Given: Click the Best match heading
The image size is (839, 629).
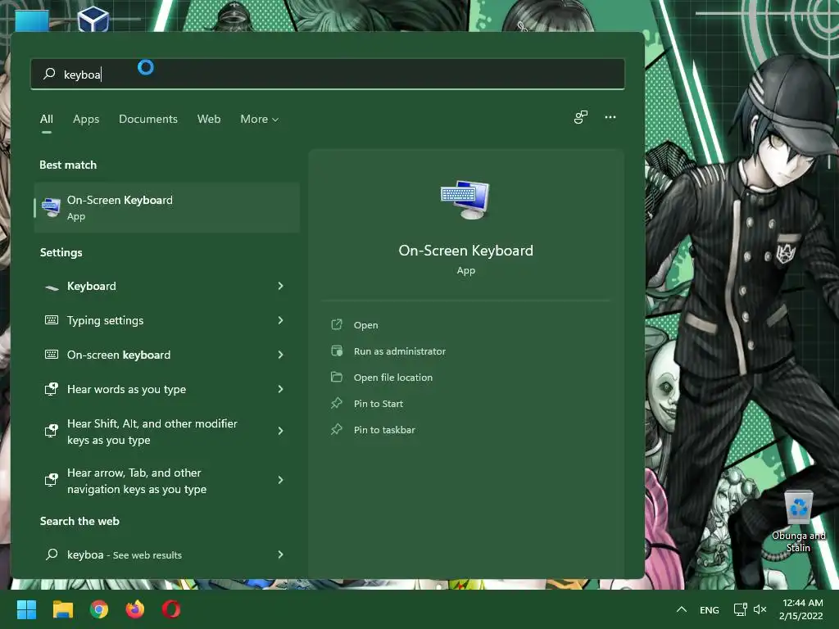Looking at the screenshot, I should point(68,165).
